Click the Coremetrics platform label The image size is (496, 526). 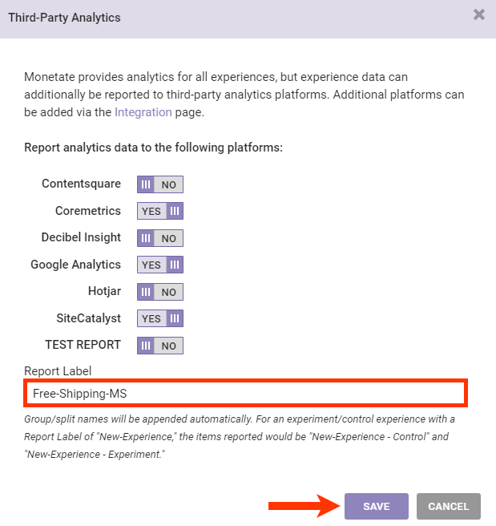(88, 211)
